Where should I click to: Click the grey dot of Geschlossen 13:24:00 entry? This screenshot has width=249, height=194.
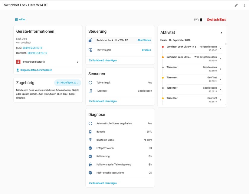pyautogui.click(x=163, y=67)
